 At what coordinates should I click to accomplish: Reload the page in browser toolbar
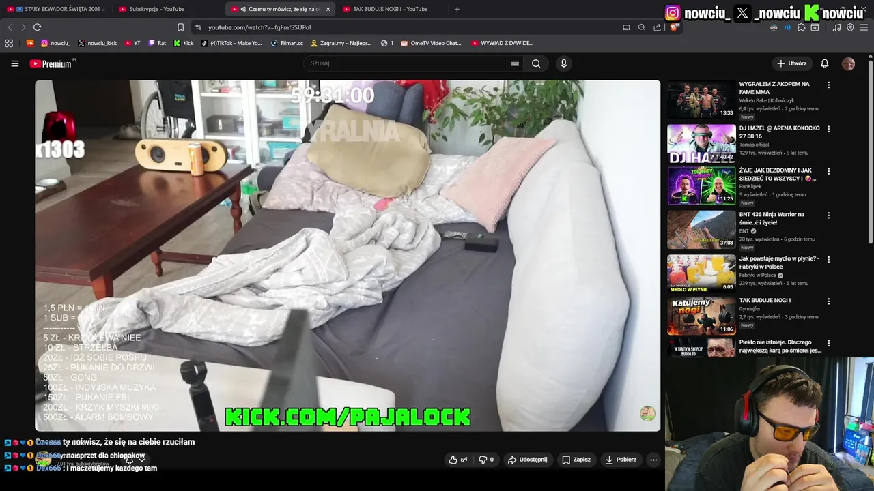click(37, 27)
